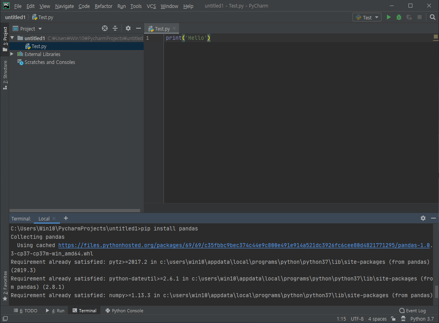Expand the External Libraries node
Viewport: 439px width, 323px height.
tap(12, 54)
